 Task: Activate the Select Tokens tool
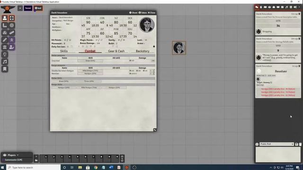[x=12, y=18]
